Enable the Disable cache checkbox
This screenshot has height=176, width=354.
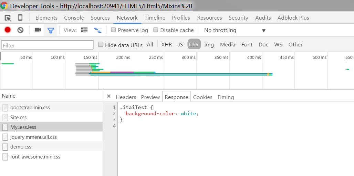(x=156, y=30)
